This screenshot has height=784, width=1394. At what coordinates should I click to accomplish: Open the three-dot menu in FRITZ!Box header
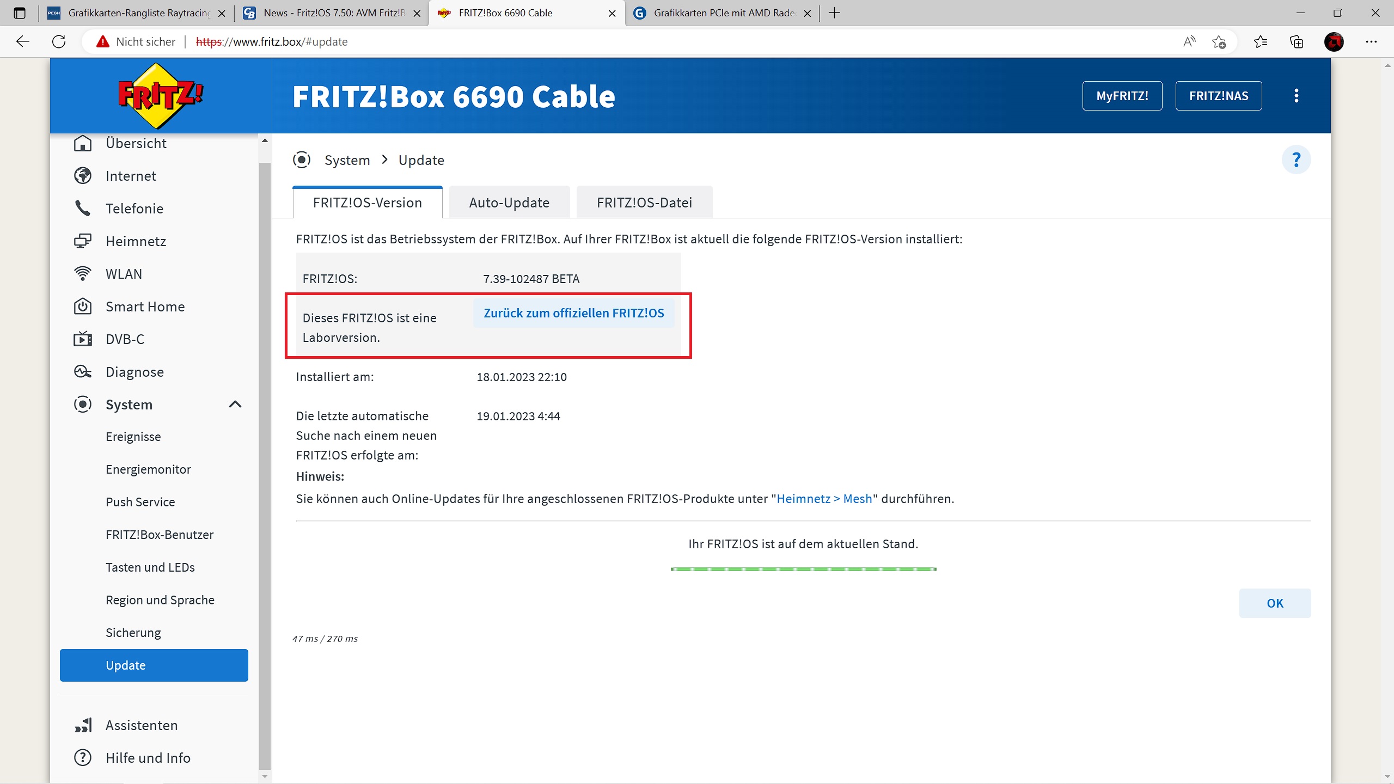(x=1296, y=96)
